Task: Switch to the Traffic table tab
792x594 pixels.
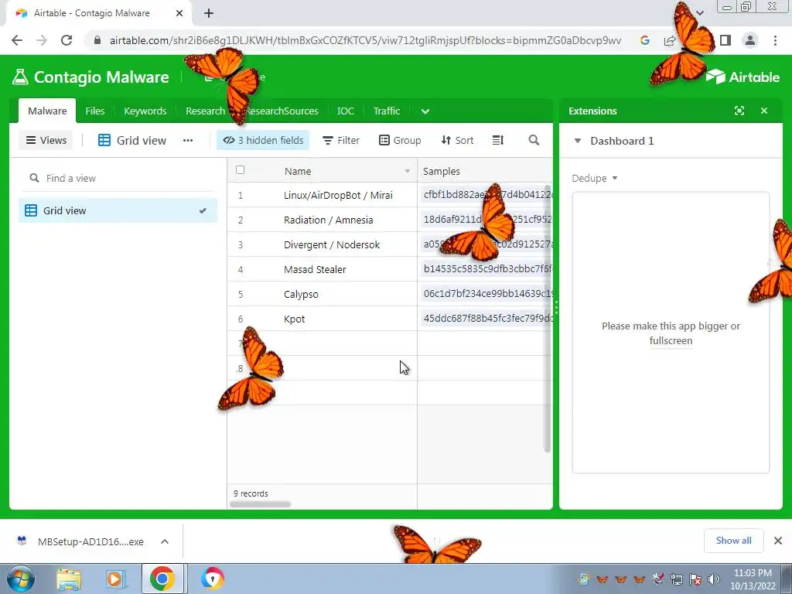Action: [x=387, y=111]
